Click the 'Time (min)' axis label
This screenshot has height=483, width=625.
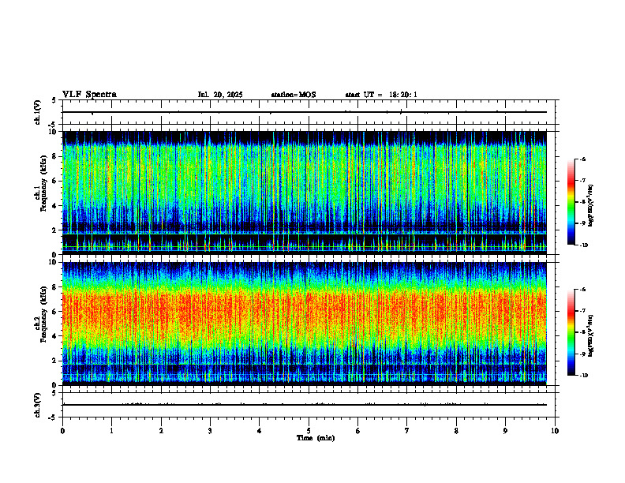point(316,438)
